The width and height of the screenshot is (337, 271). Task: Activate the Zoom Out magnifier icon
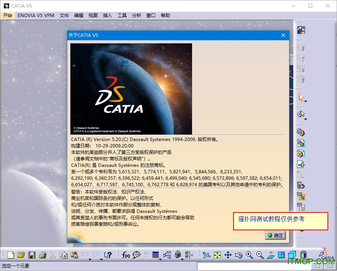click(x=259, y=255)
